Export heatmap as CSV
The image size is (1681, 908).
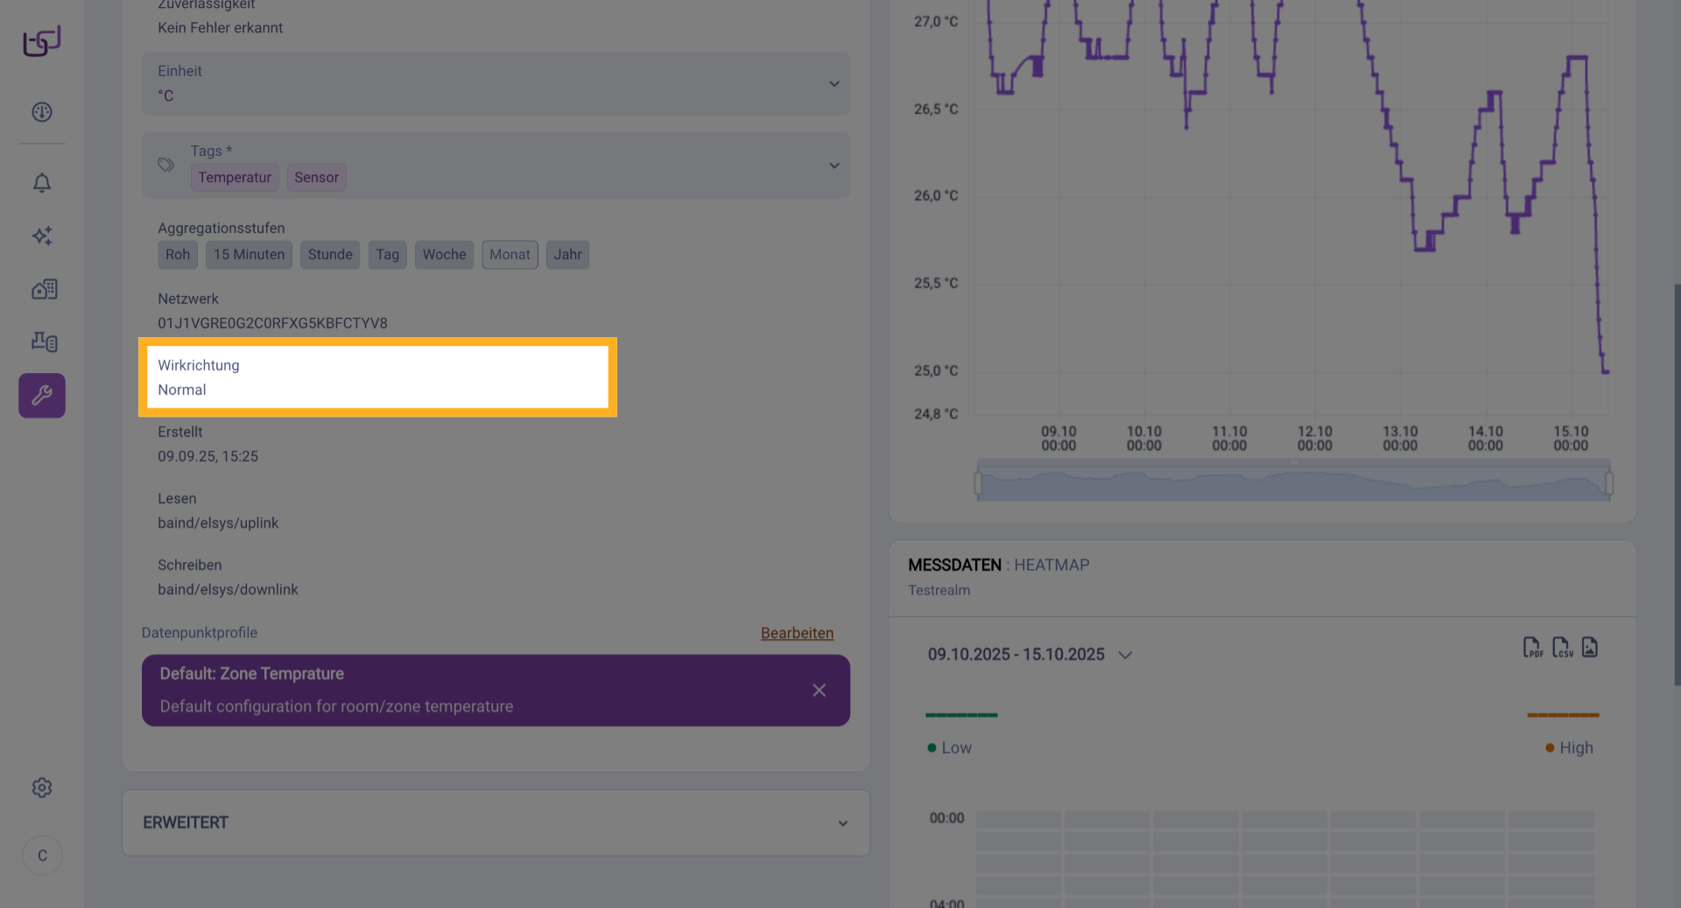[1562, 648]
